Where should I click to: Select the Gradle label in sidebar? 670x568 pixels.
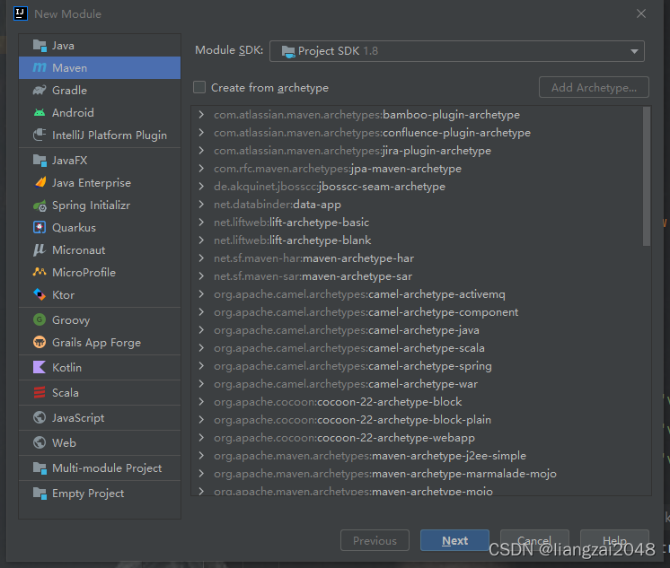[69, 90]
